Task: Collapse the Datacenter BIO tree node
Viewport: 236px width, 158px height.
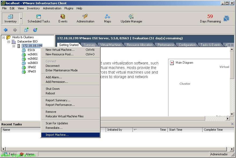Action: 9,42
